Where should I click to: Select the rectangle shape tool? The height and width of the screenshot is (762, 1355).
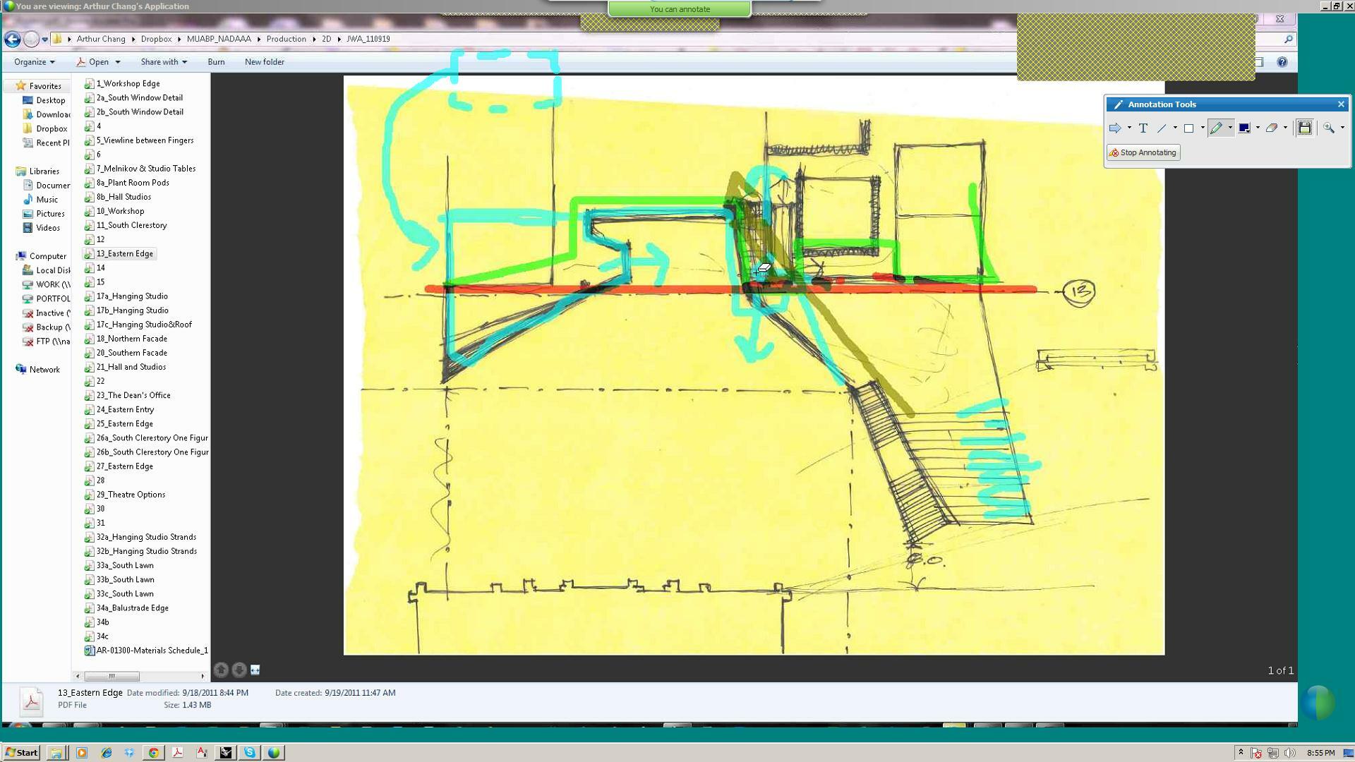[1188, 128]
